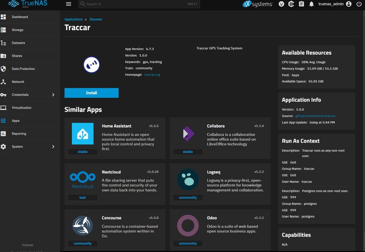Follow the Discover breadcrumb link
Image resolution: width=365 pixels, height=252 pixels.
coord(96,19)
